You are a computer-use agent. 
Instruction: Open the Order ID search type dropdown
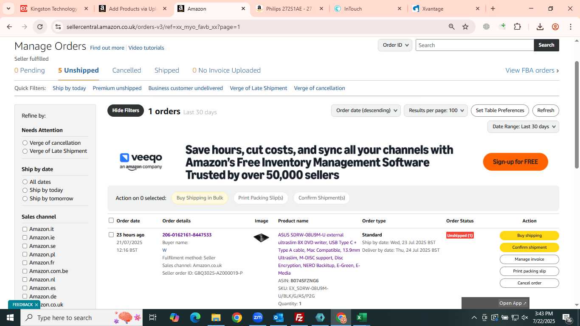(x=395, y=45)
